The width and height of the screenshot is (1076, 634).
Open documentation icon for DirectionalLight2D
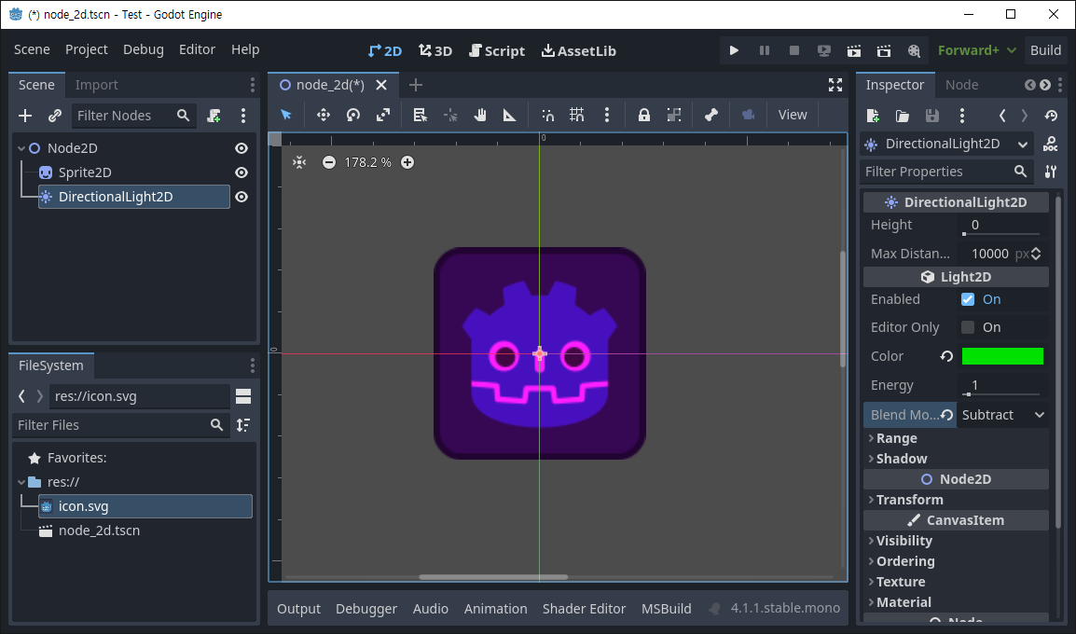pos(1051,144)
